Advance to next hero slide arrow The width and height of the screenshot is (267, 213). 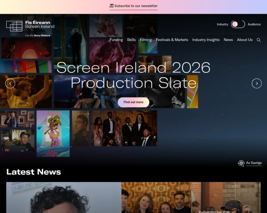click(x=257, y=83)
